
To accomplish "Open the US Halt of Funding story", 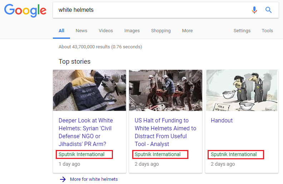I will [165, 132].
